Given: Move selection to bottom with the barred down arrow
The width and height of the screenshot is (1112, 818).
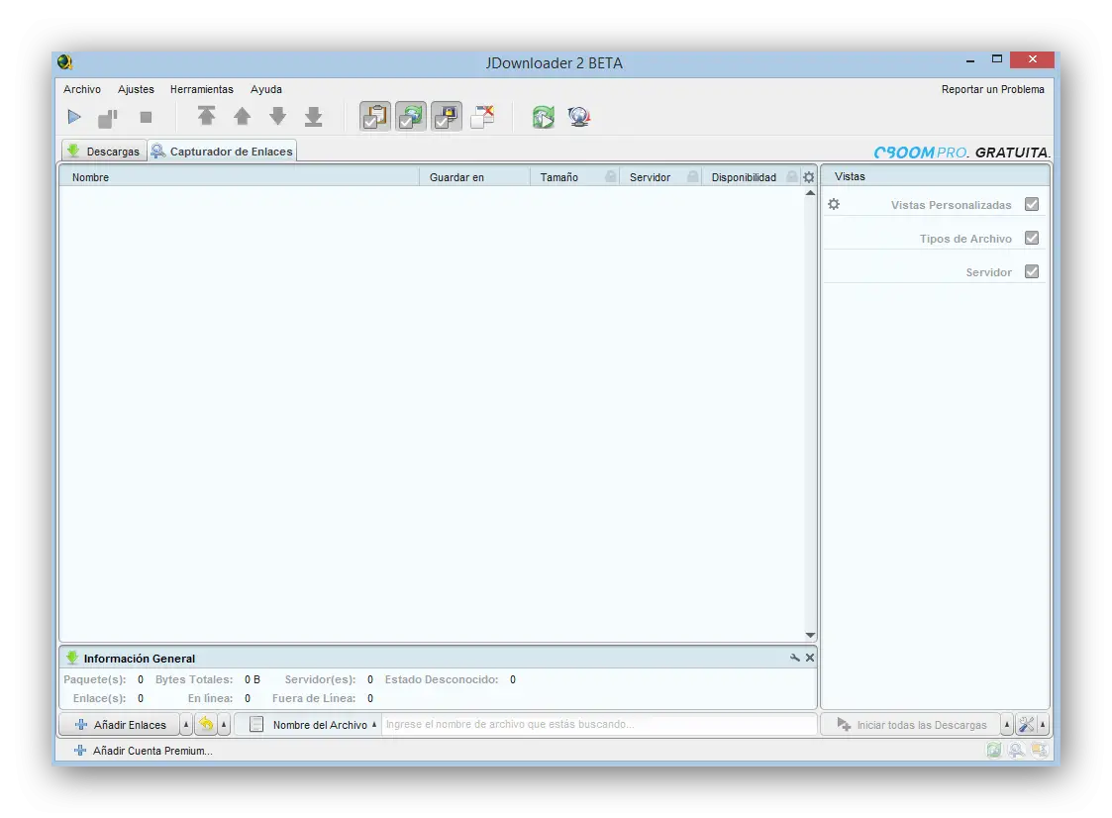Looking at the screenshot, I should (x=314, y=117).
